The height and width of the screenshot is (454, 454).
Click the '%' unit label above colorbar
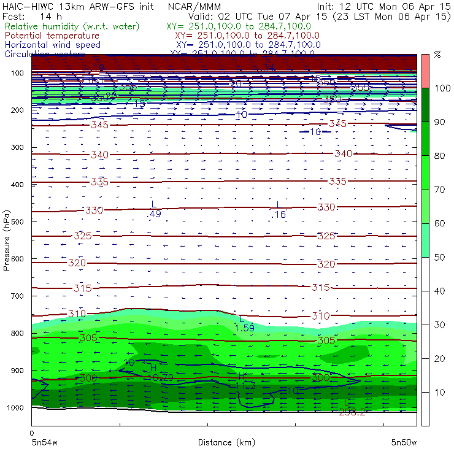(437, 55)
